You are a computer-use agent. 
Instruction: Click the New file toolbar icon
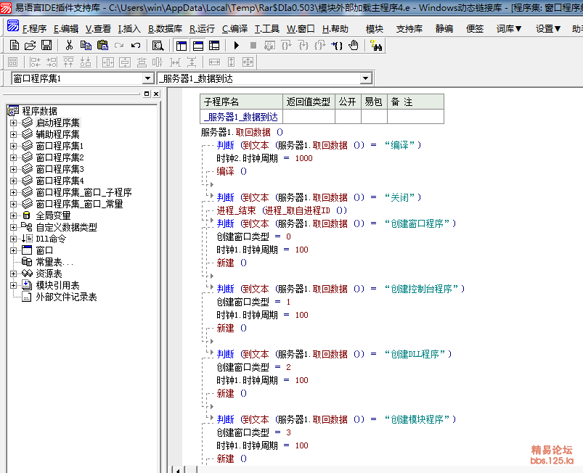[x=14, y=45]
